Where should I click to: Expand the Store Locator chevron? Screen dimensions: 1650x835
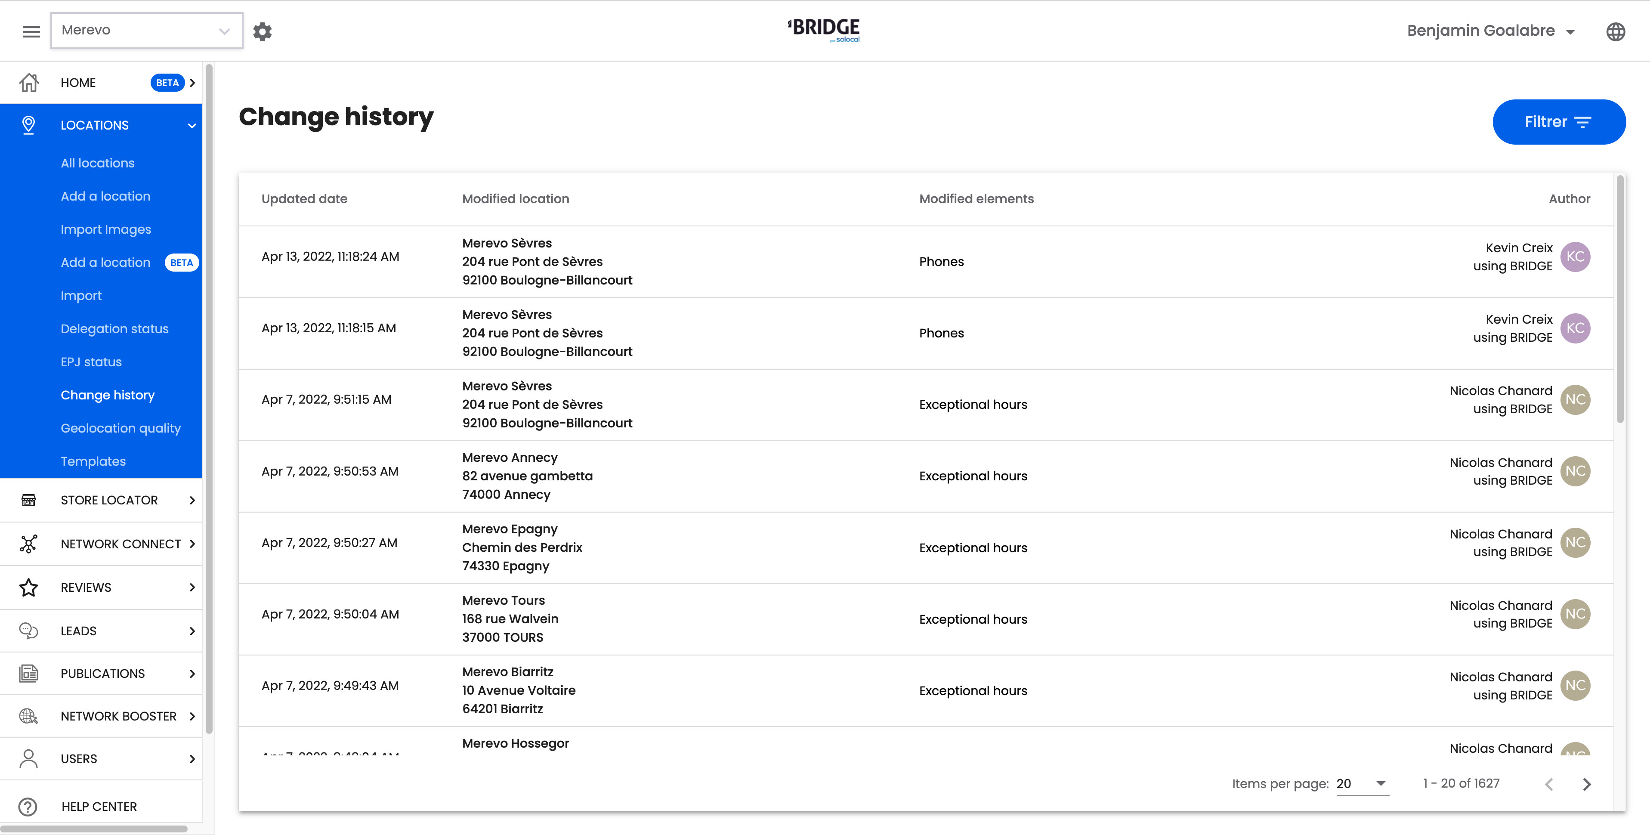[192, 500]
